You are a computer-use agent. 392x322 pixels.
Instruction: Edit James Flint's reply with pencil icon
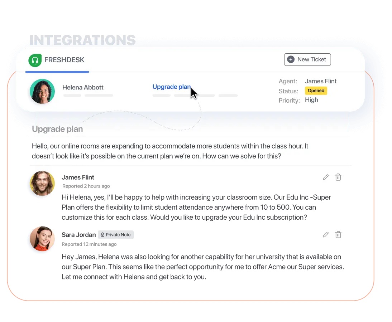[325, 177]
